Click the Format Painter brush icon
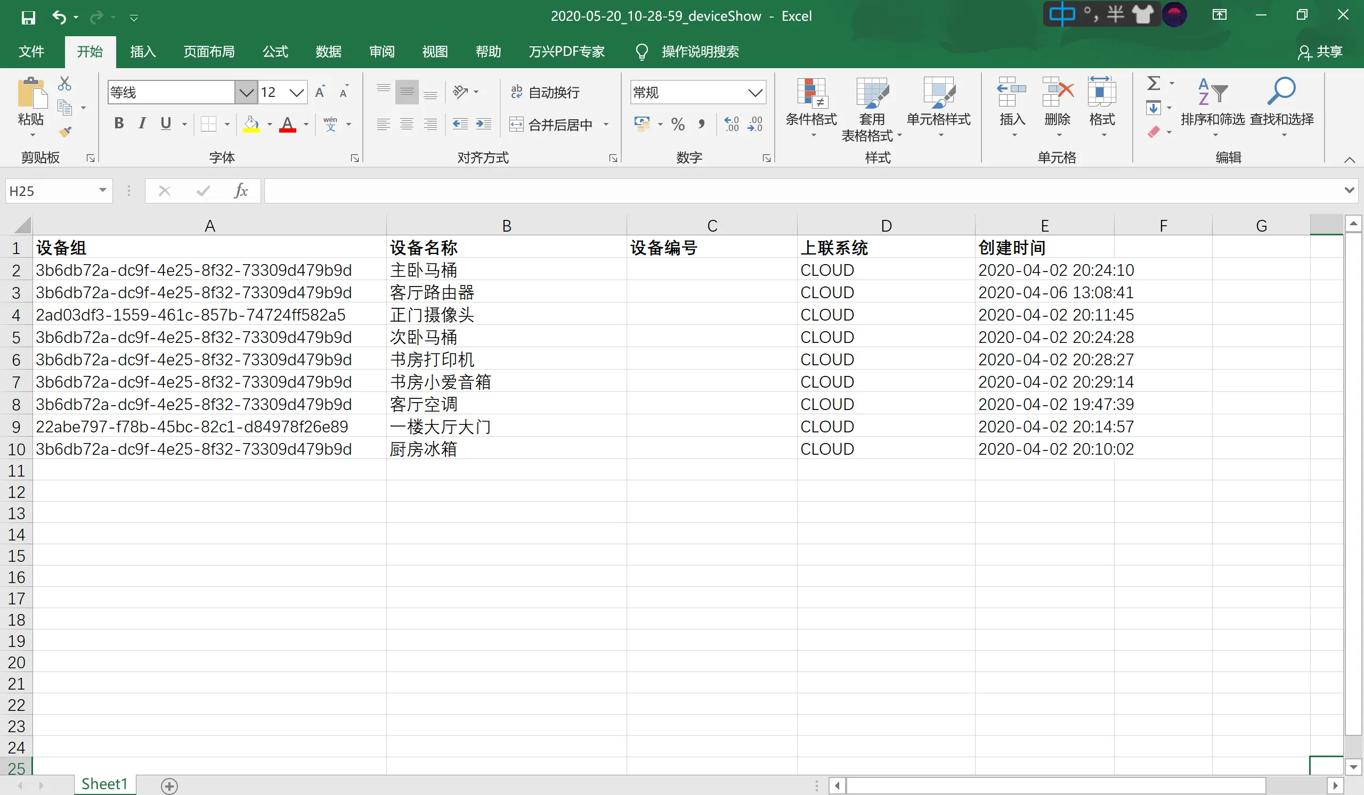The image size is (1364, 795). (x=66, y=132)
